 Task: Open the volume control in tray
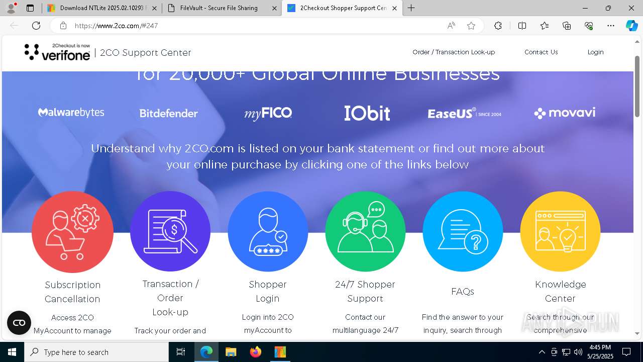click(x=578, y=352)
